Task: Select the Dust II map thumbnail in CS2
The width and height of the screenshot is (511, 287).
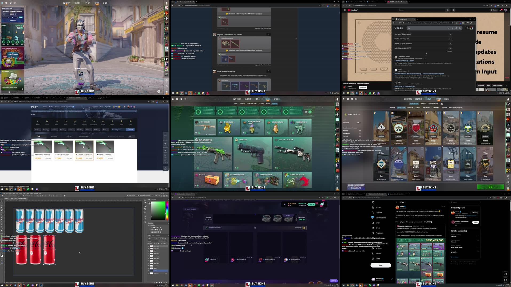Action: 451,128
